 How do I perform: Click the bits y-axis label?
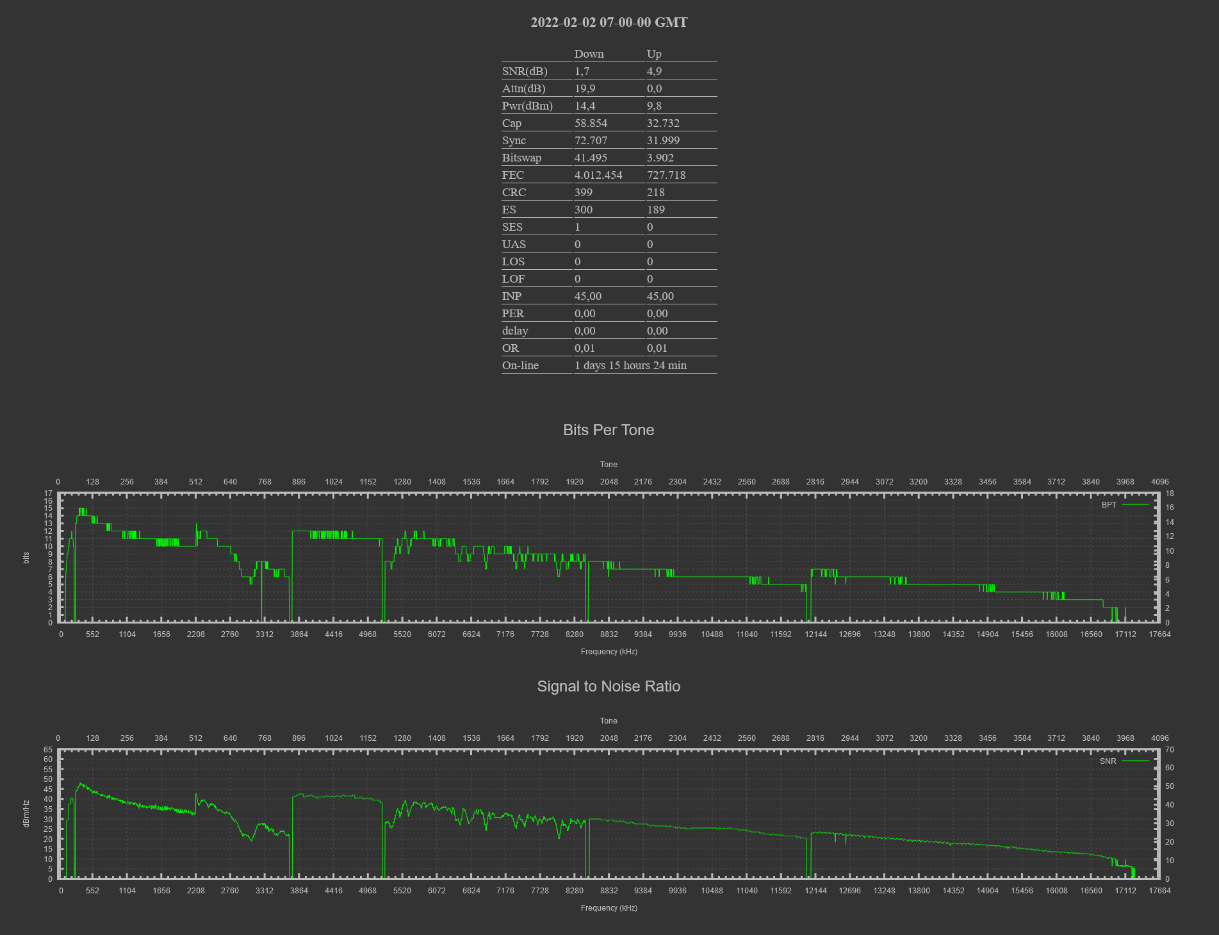tap(26, 558)
